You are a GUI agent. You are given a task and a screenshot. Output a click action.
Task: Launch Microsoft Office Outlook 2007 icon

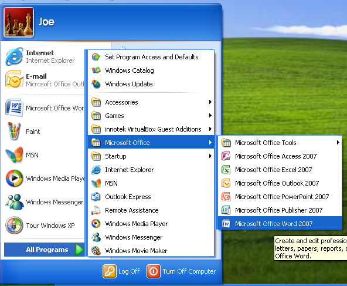pyautogui.click(x=226, y=183)
